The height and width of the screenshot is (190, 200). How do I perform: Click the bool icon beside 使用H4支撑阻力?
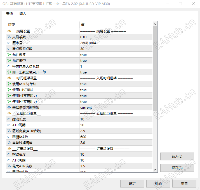click(9, 101)
